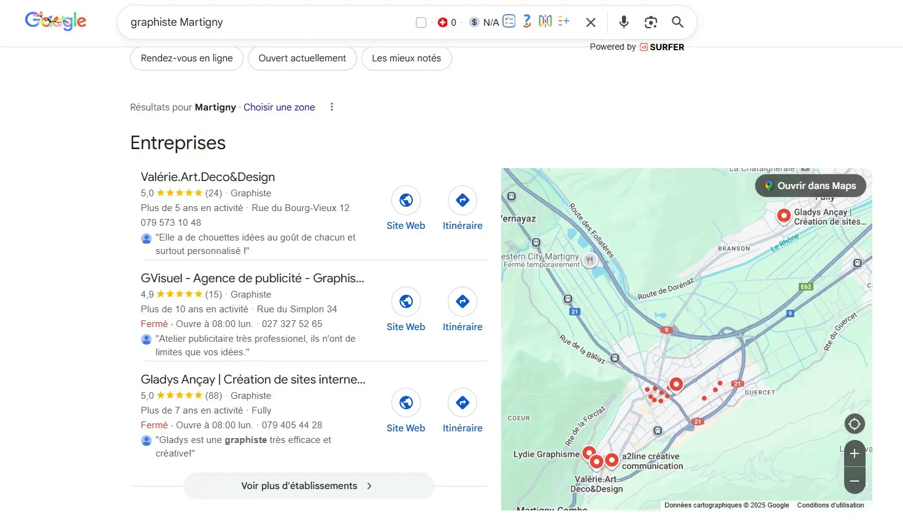Open the Choisir une zone selector
903x524 pixels.
pos(279,107)
